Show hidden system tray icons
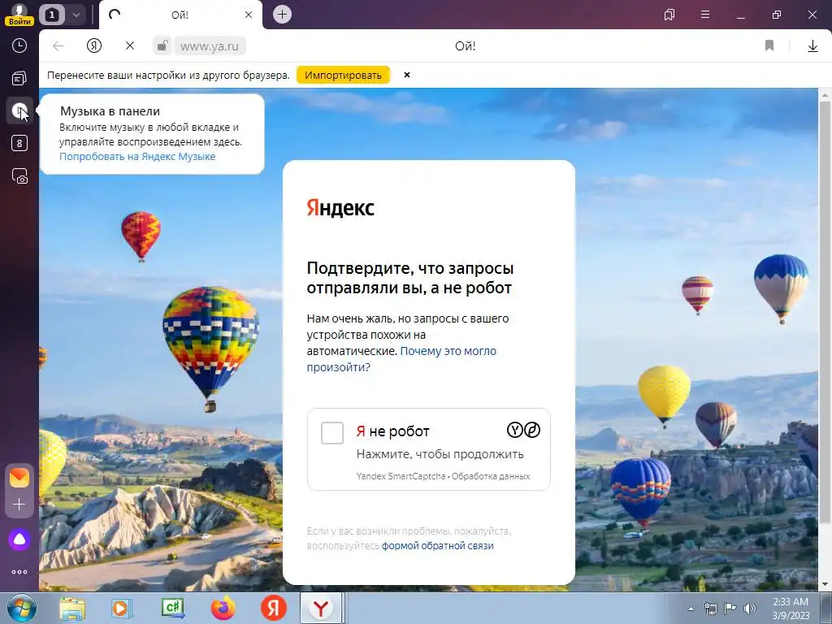832x624 pixels. pos(691,609)
